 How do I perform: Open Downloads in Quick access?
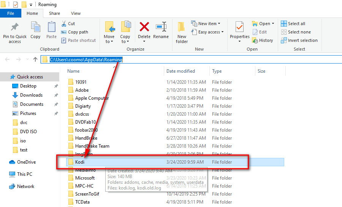click(x=31, y=95)
